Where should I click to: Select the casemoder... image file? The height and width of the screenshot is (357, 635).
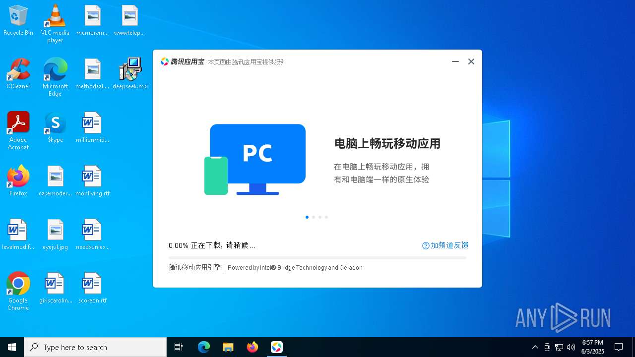[x=55, y=181]
